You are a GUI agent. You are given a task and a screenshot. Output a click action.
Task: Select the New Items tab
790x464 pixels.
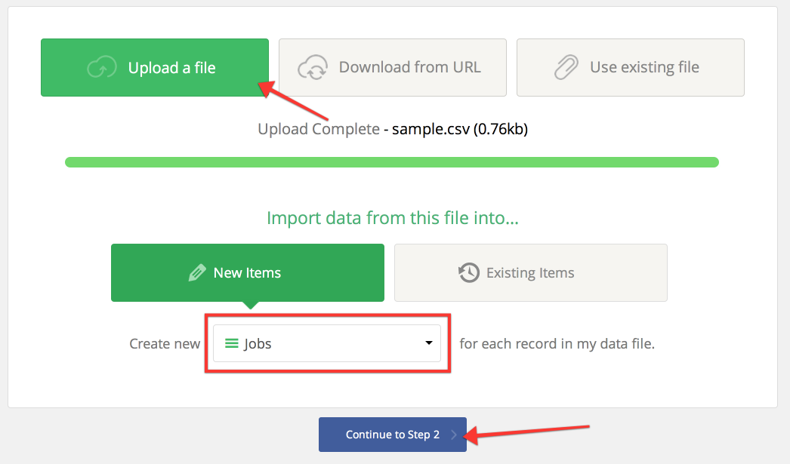[x=248, y=273]
